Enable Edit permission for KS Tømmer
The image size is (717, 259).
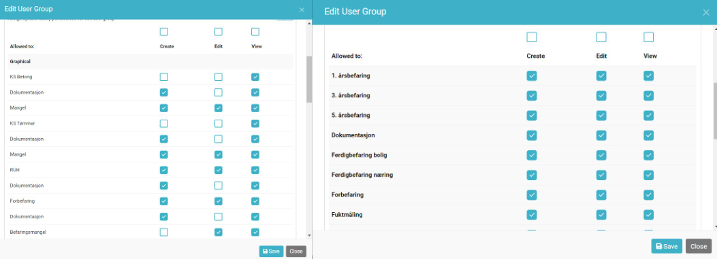[x=219, y=124]
